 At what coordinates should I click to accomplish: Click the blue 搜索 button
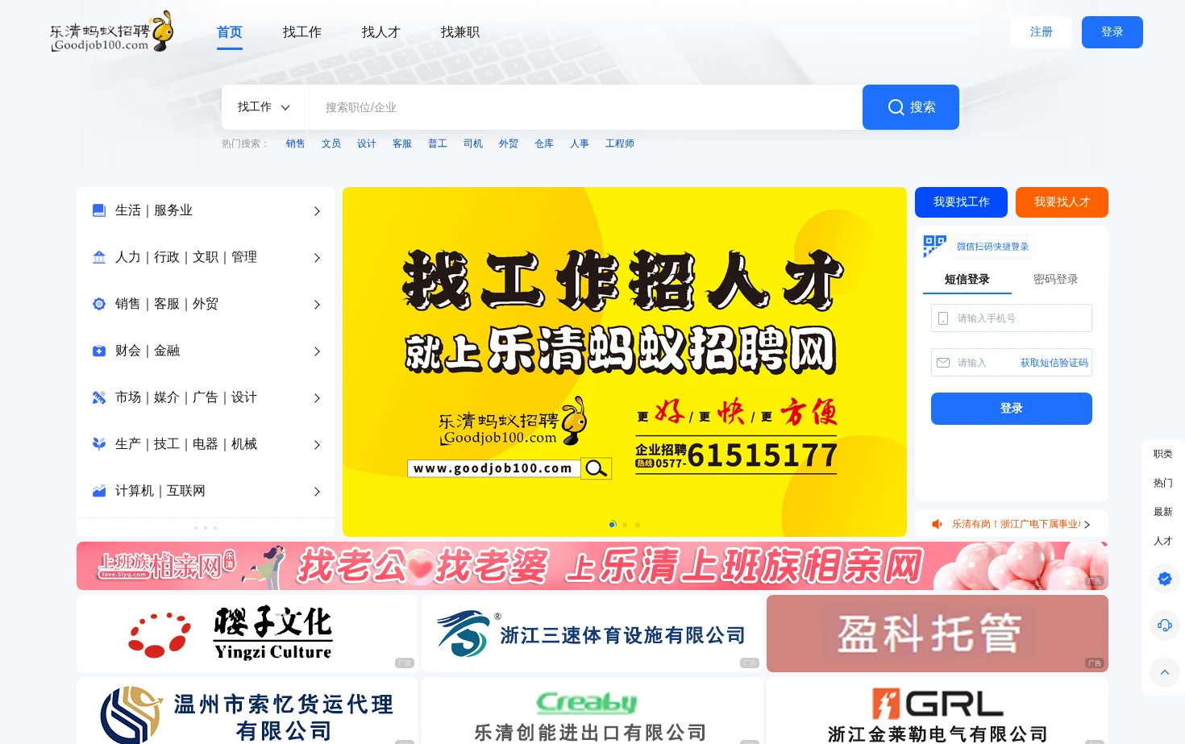pyautogui.click(x=911, y=107)
